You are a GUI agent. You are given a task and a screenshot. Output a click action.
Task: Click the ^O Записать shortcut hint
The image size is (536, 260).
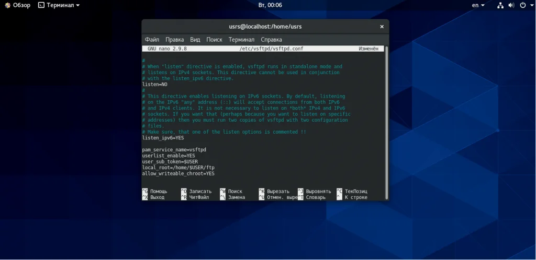click(196, 192)
